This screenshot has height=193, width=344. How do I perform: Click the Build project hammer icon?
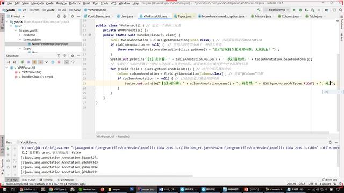click(x=259, y=10)
